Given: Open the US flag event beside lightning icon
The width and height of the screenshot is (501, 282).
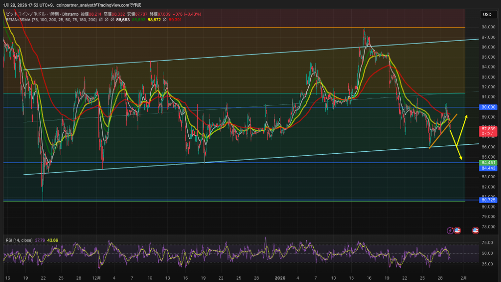Looking at the screenshot, I should (457, 230).
